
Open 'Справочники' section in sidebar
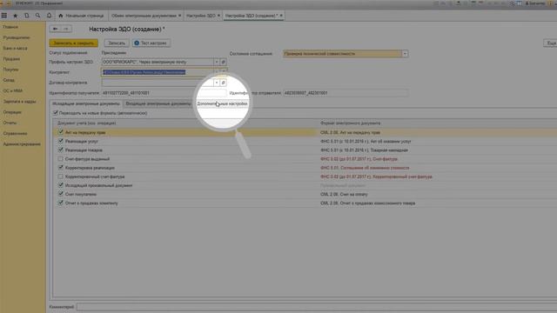click(15, 133)
